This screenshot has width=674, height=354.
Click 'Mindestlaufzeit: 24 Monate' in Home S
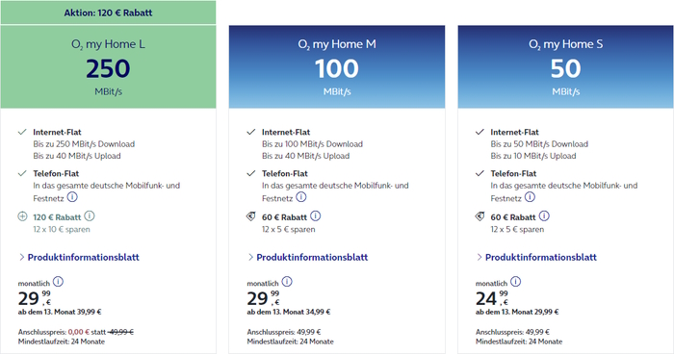pos(519,341)
